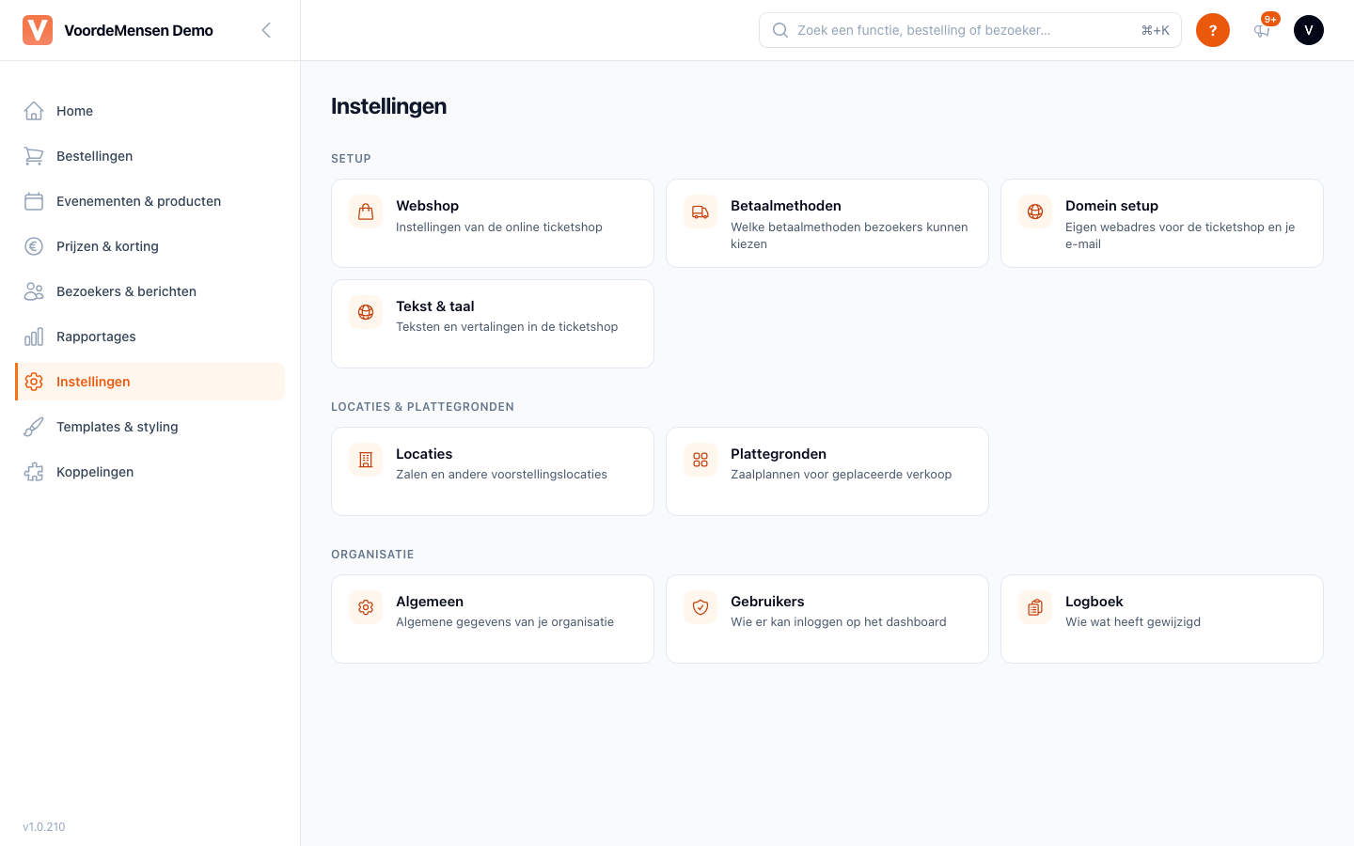This screenshot has width=1354, height=846.
Task: Open the Plattegronden card
Action: tap(827, 471)
